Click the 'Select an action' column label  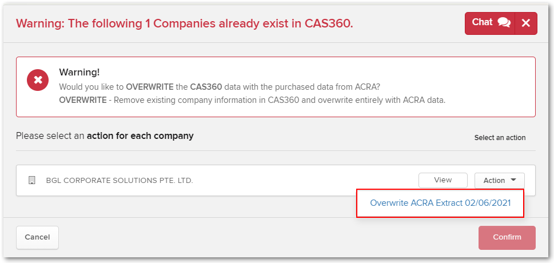point(500,138)
